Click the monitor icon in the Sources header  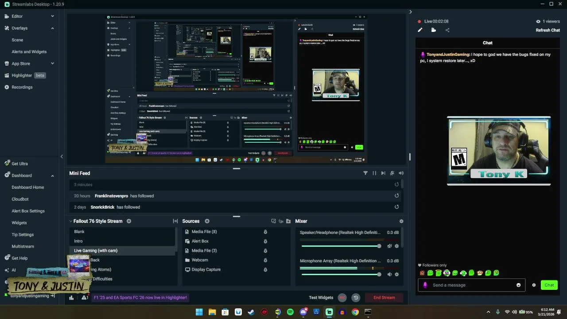(273, 221)
